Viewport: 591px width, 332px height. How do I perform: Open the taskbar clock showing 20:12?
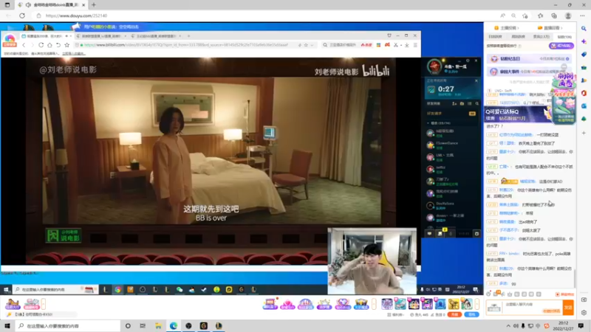[x=563, y=326]
